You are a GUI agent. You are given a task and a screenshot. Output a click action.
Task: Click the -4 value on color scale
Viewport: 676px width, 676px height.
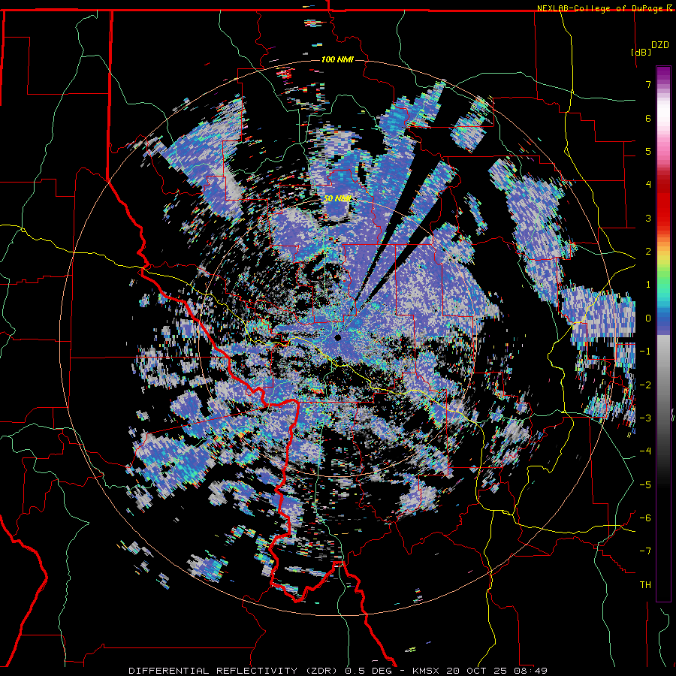tap(645, 451)
